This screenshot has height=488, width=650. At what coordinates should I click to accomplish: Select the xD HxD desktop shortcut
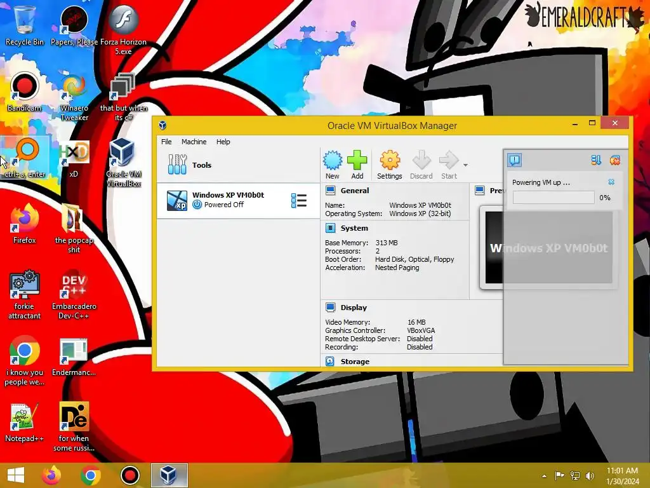click(x=74, y=158)
